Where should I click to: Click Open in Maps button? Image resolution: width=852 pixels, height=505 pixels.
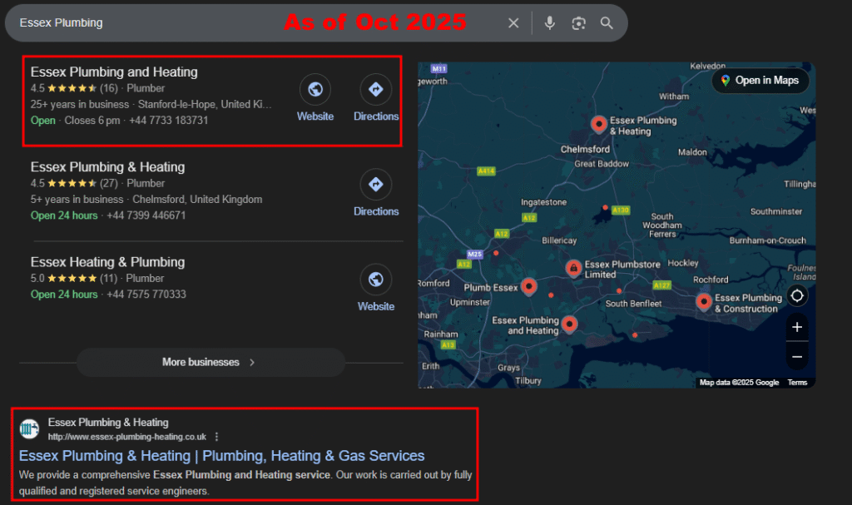[759, 81]
